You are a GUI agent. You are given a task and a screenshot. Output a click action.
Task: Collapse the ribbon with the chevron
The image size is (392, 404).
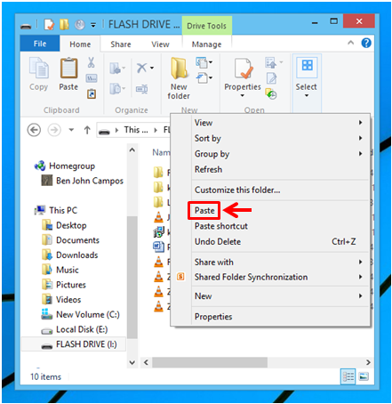click(x=350, y=43)
